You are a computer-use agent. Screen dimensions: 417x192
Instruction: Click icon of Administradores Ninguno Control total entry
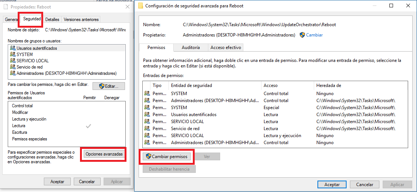[x=147, y=142]
